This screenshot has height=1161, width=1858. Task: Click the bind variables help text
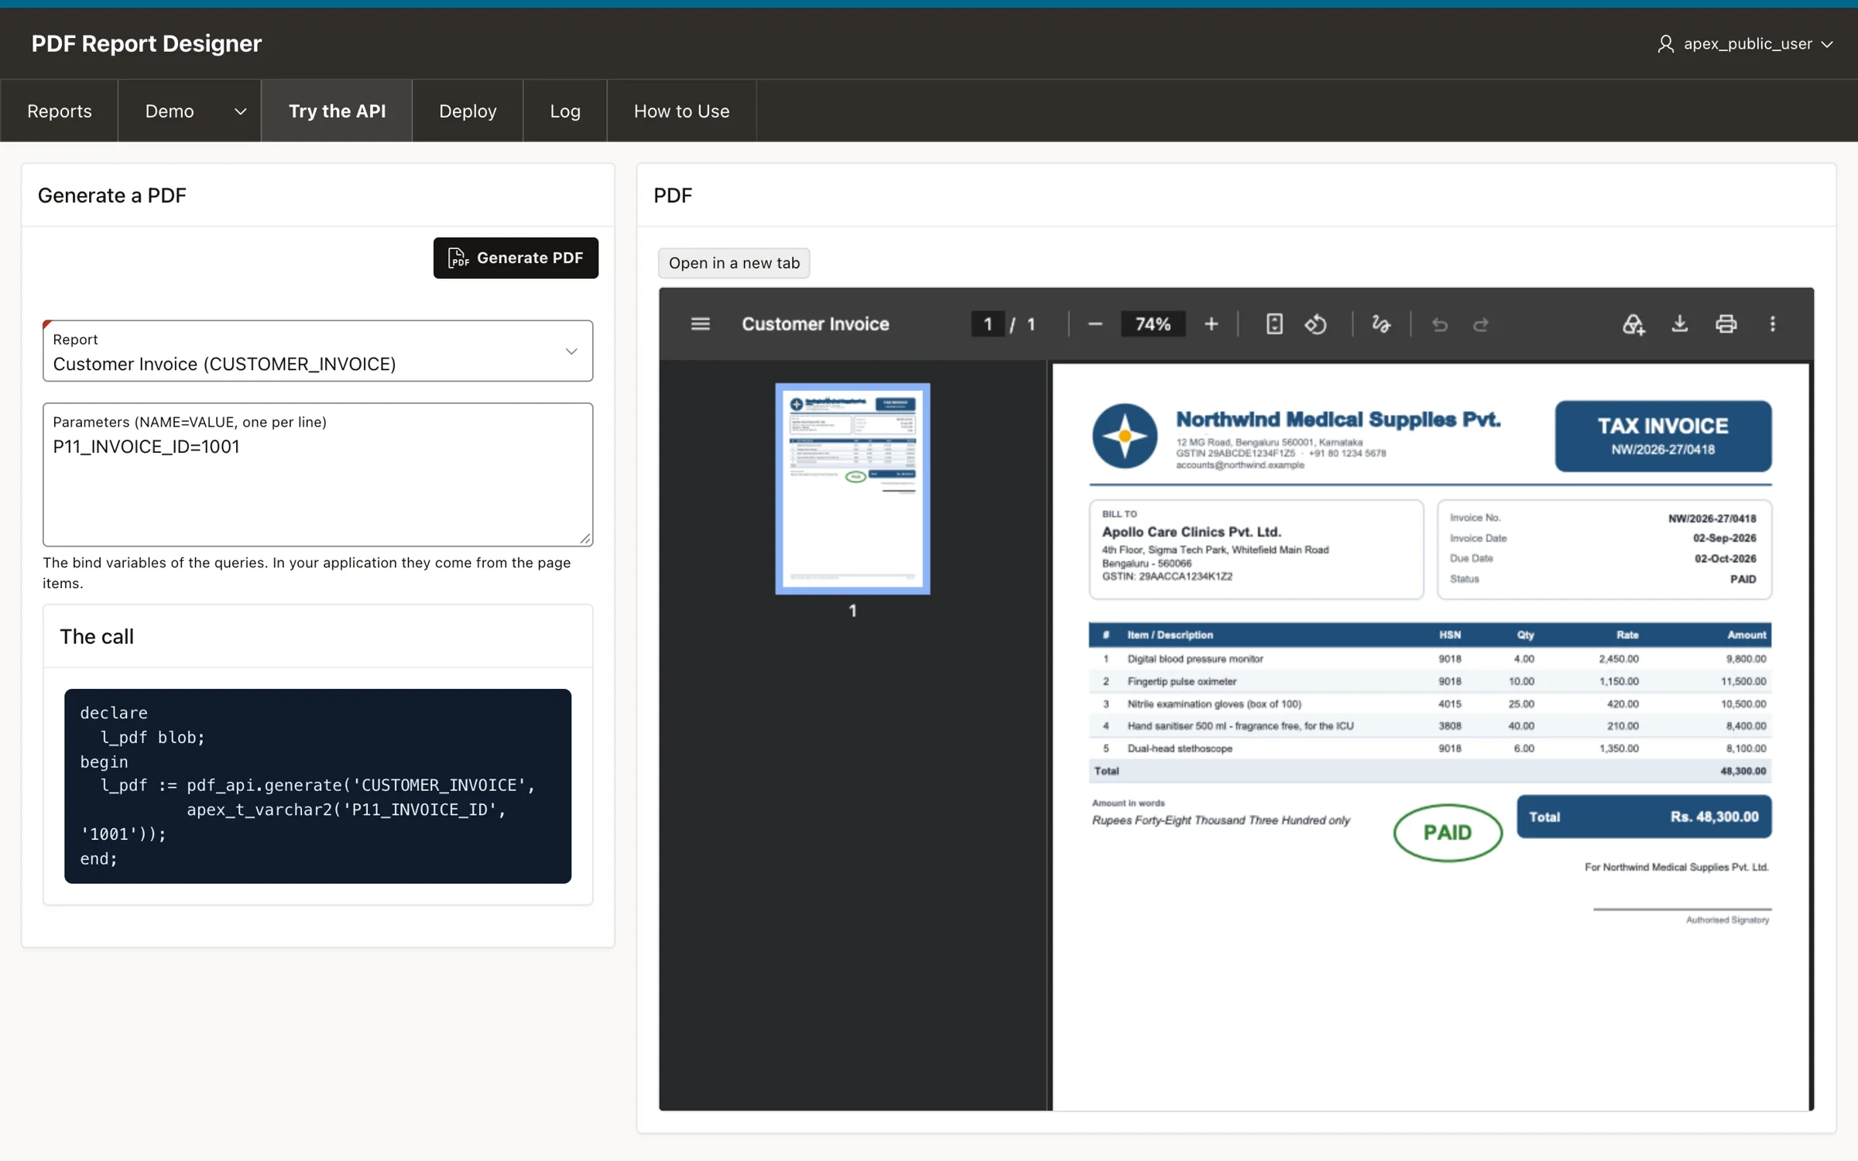coord(307,573)
